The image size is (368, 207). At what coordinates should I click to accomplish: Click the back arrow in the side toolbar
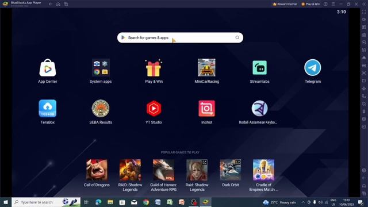coord(364,178)
